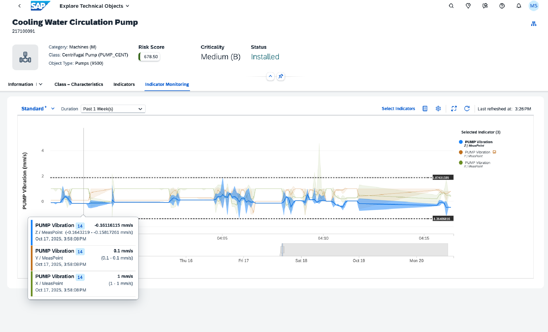Open Select Indicators

[398, 108]
